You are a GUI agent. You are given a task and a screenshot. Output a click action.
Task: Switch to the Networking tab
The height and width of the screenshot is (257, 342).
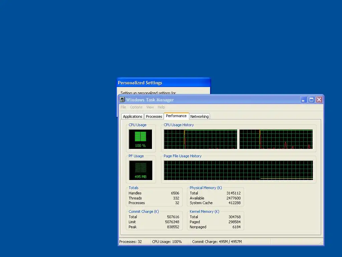point(199,116)
